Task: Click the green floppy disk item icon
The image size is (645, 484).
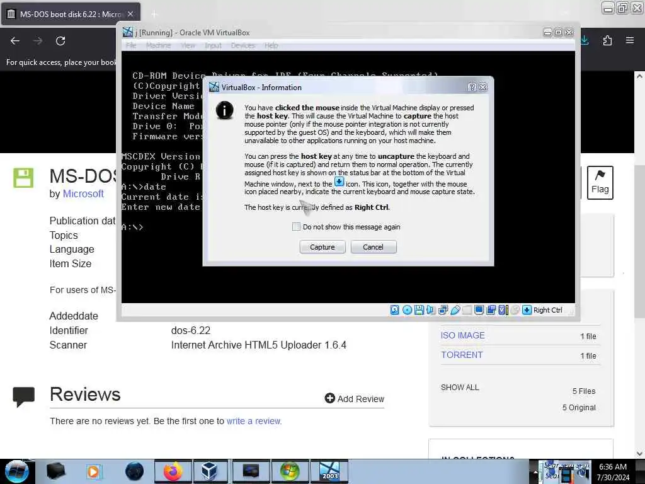Action: pyautogui.click(x=23, y=178)
